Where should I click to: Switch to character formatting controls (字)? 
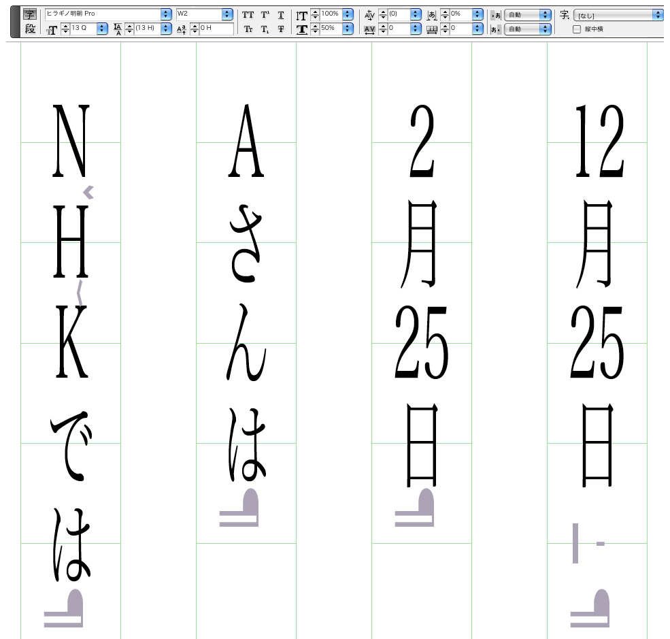(29, 14)
